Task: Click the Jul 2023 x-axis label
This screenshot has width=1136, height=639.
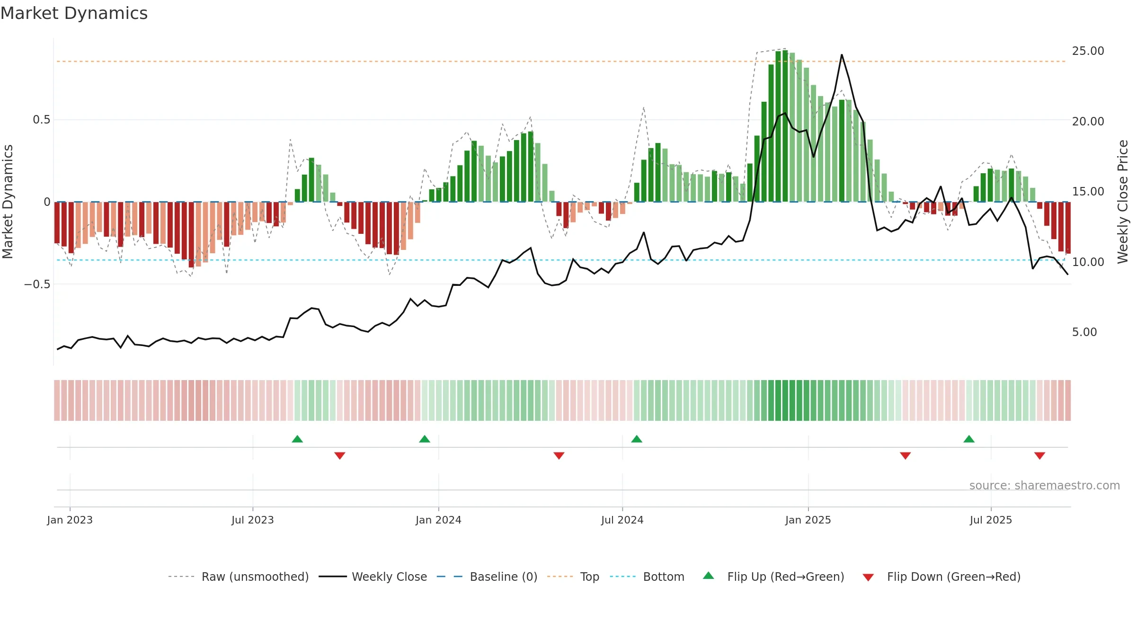Action: coord(253,520)
